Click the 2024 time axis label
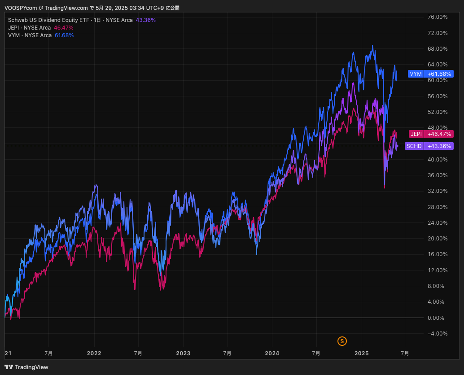This screenshot has height=375, width=464. 272,353
